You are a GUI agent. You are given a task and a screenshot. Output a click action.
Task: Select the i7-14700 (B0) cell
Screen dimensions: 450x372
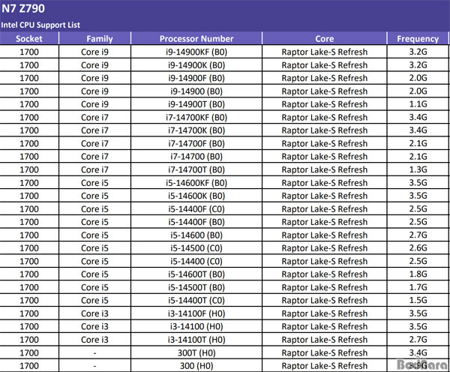click(196, 157)
